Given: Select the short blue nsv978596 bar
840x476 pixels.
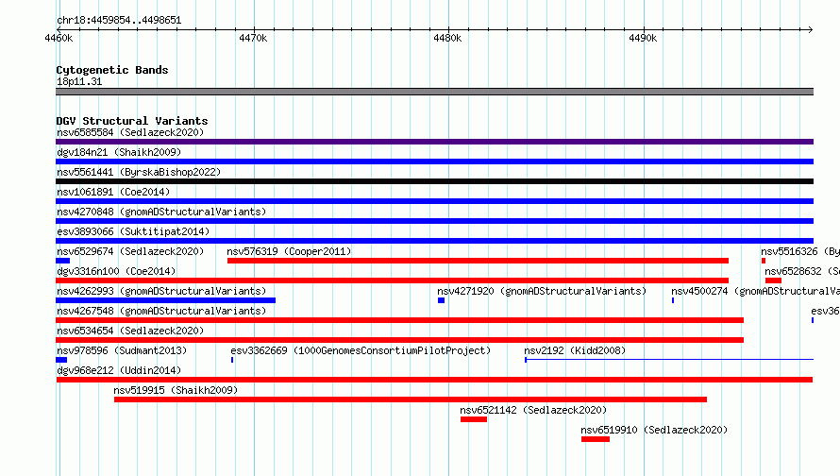Looking at the screenshot, I should tap(61, 360).
